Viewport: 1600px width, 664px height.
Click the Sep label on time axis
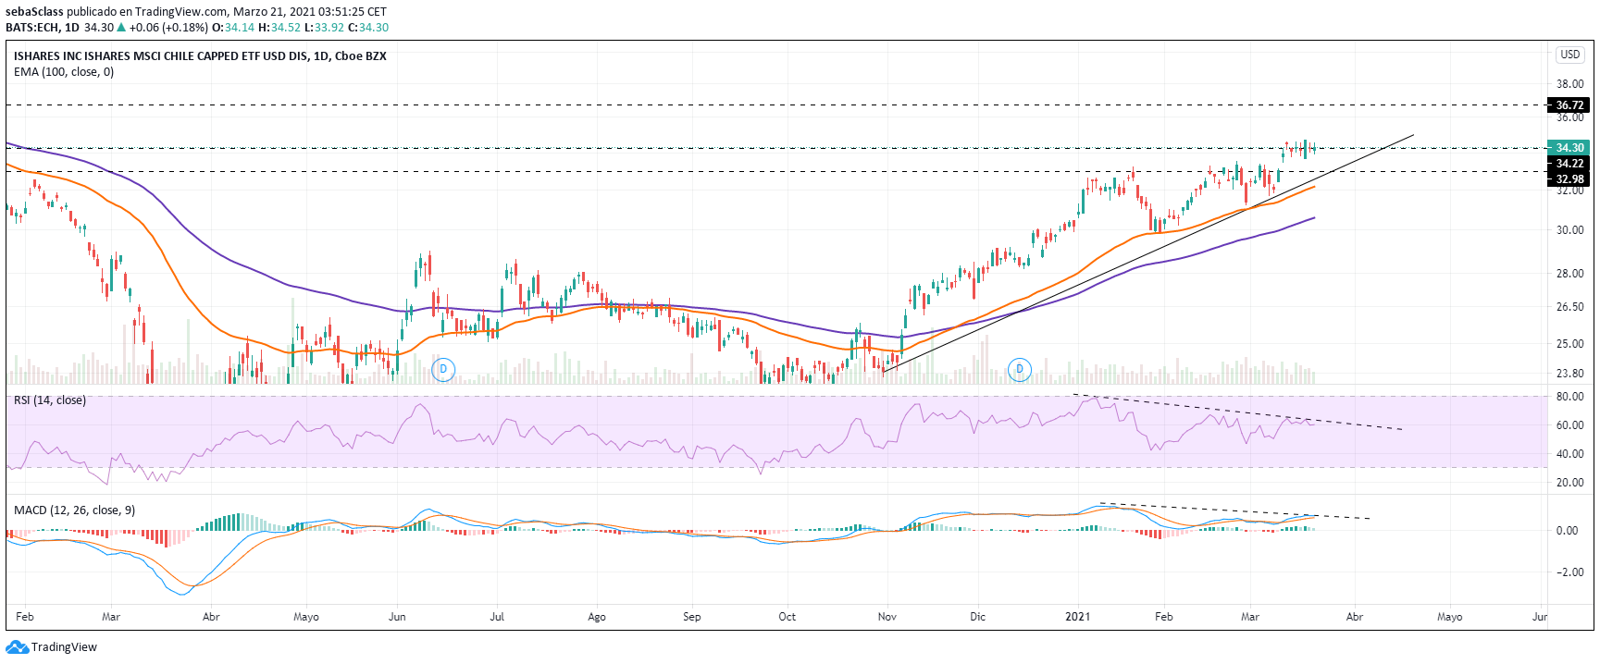click(692, 617)
